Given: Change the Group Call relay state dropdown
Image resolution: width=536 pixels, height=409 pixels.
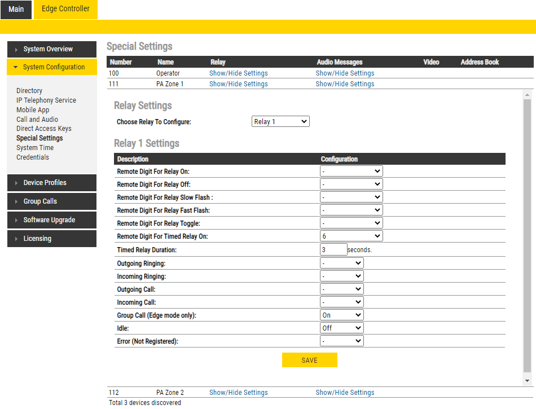Looking at the screenshot, I should tap(341, 315).
